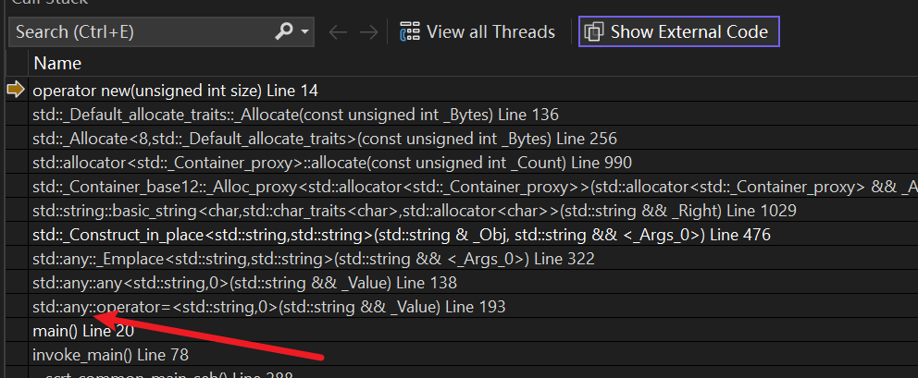Screen dimensions: 918x378
Task: Select _Default_allocate_traits::_Allocate Line 136 frame
Action: pos(295,115)
